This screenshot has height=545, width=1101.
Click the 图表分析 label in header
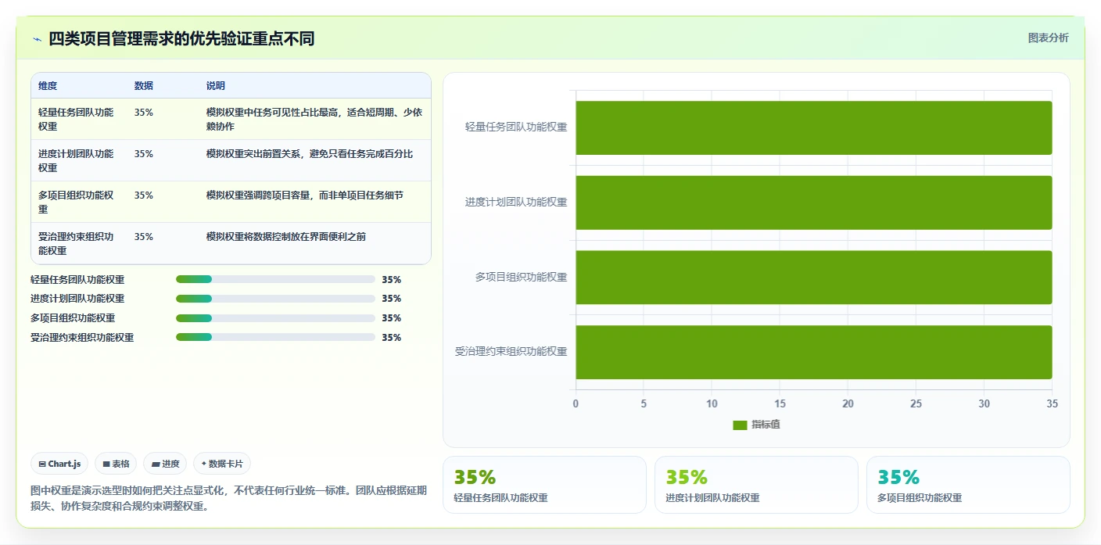[1048, 38]
